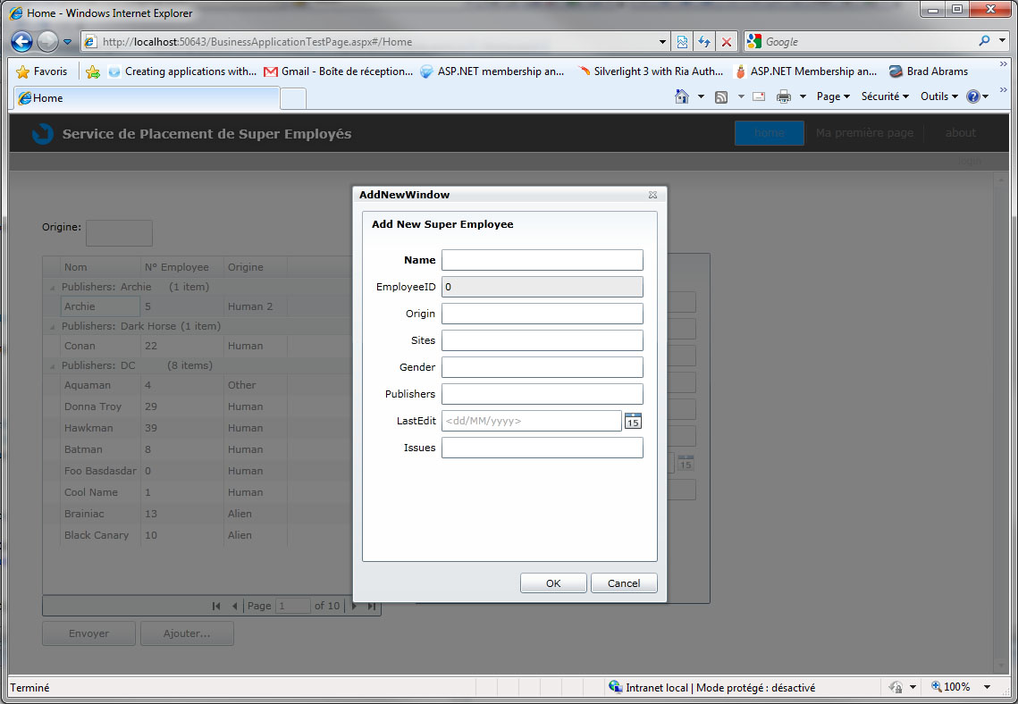
Task: Click the RSS feeds icon
Action: click(x=720, y=96)
